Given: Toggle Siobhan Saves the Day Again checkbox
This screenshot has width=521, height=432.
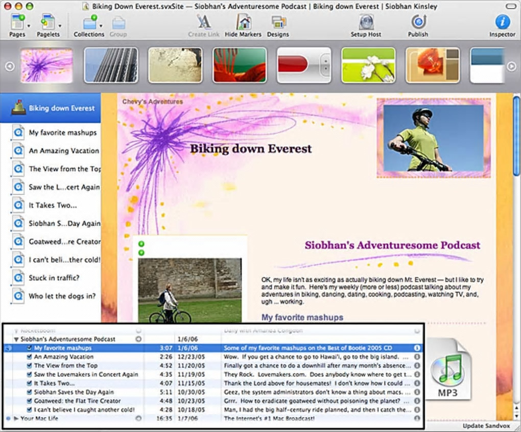Looking at the screenshot, I should click(29, 392).
